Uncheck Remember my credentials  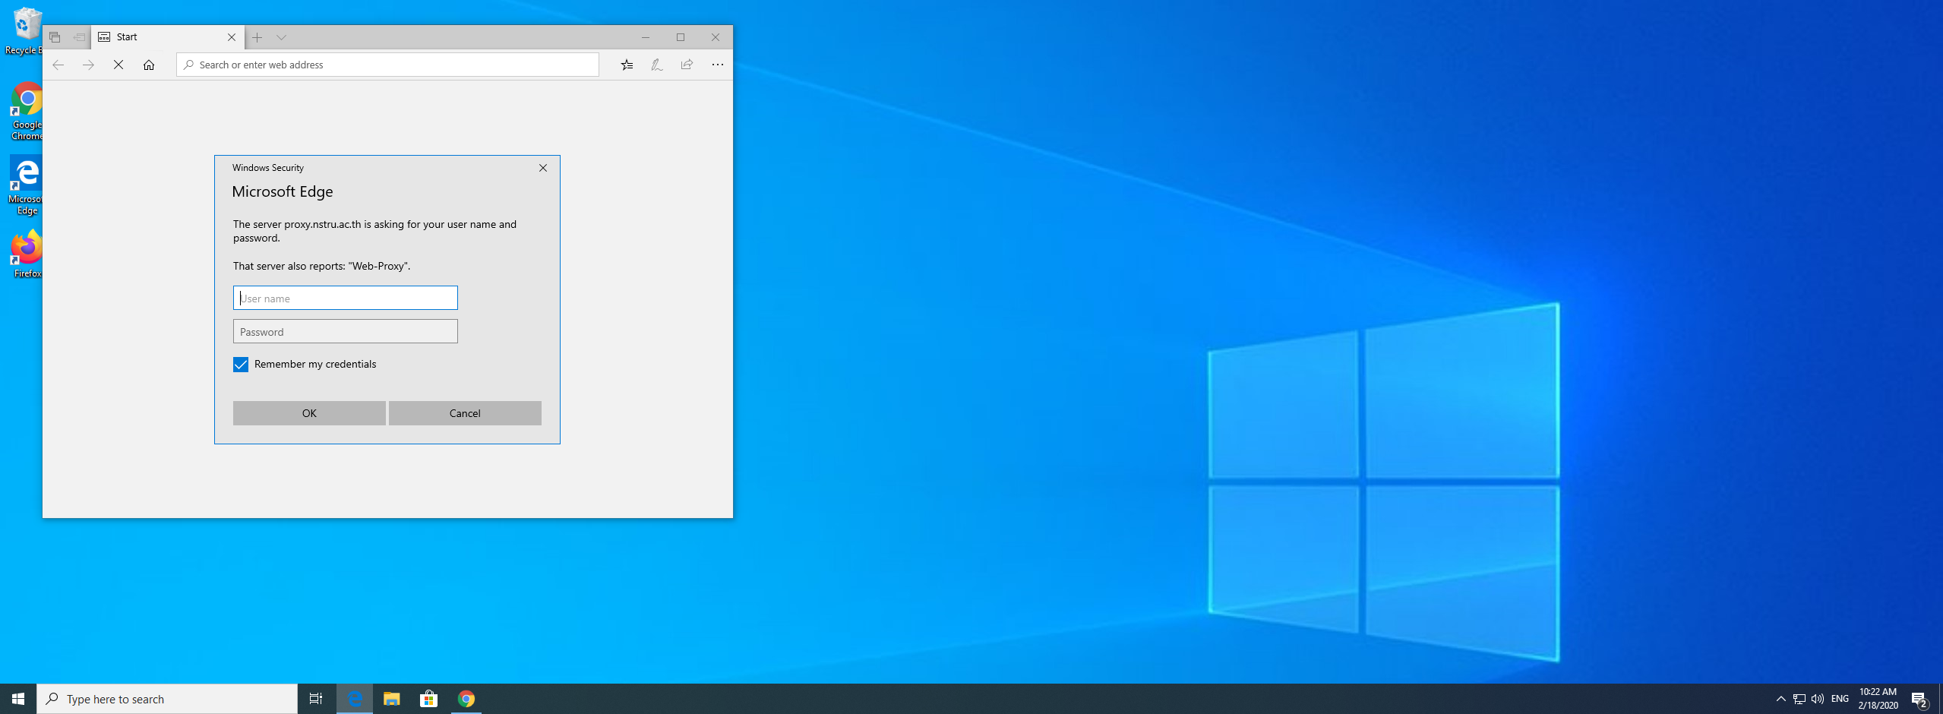pyautogui.click(x=241, y=365)
